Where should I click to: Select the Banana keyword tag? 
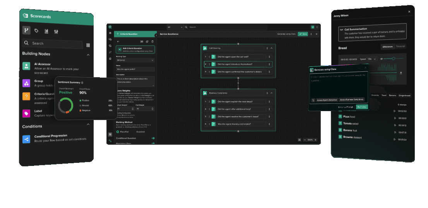pos(392,96)
